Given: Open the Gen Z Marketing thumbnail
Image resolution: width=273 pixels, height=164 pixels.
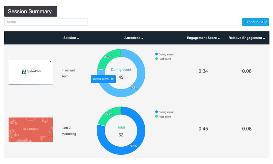Looking at the screenshot, I should click(x=30, y=130).
